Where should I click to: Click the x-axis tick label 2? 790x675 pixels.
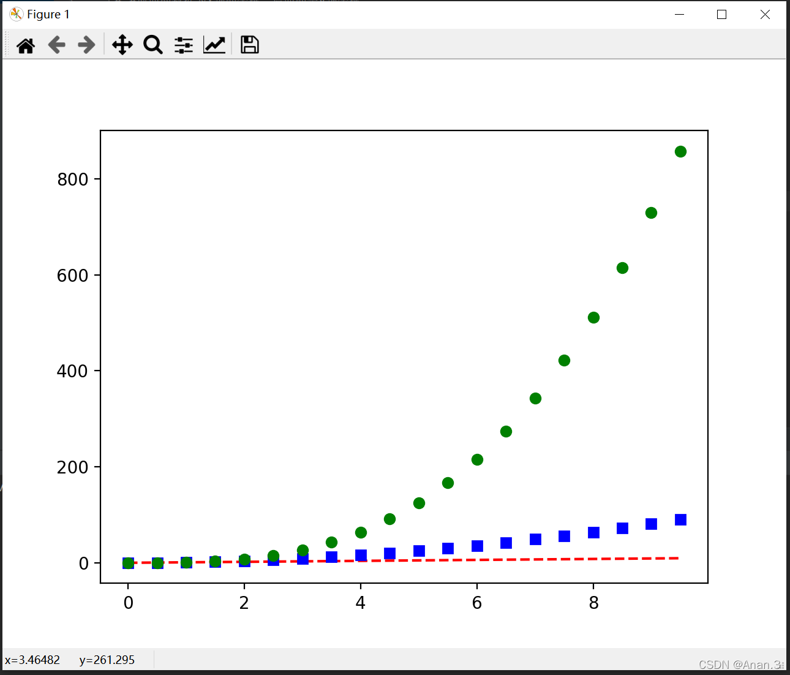coord(244,603)
